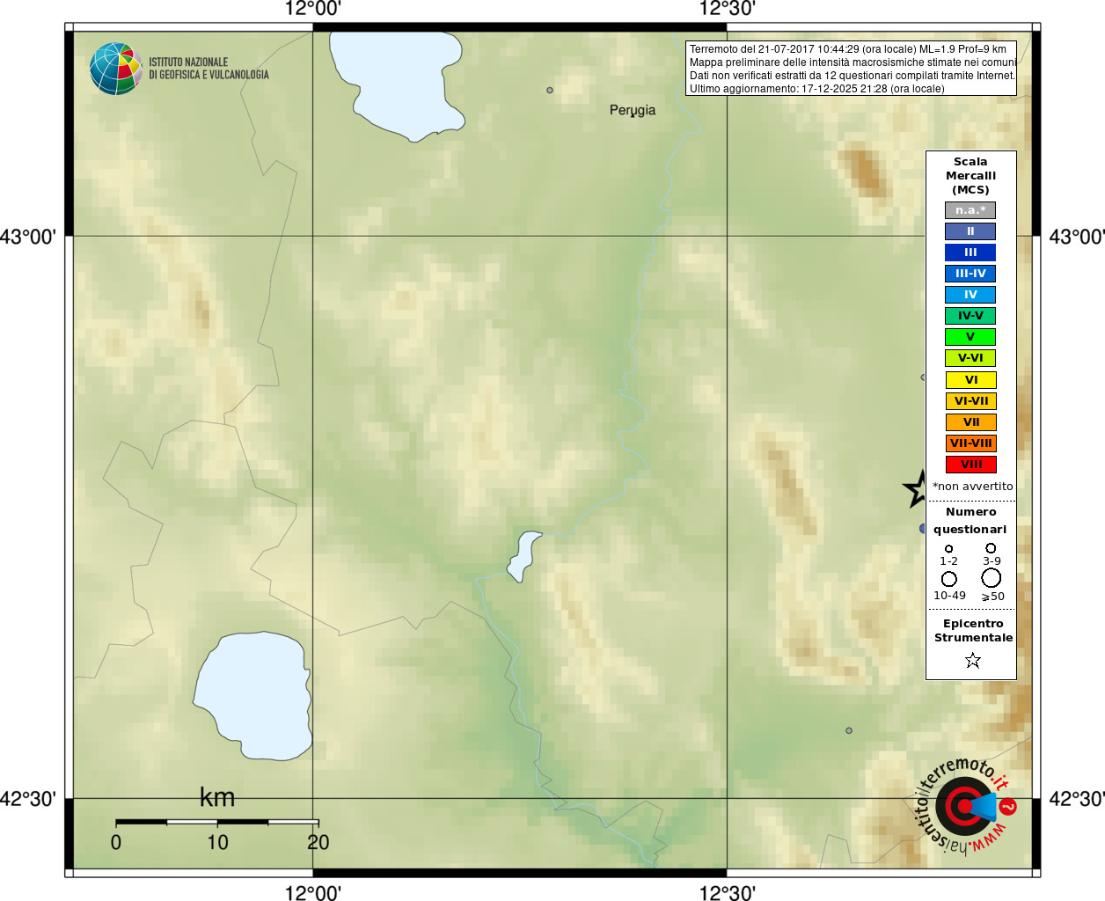Click the haisentitoilterremoto.it logo

pos(966,806)
